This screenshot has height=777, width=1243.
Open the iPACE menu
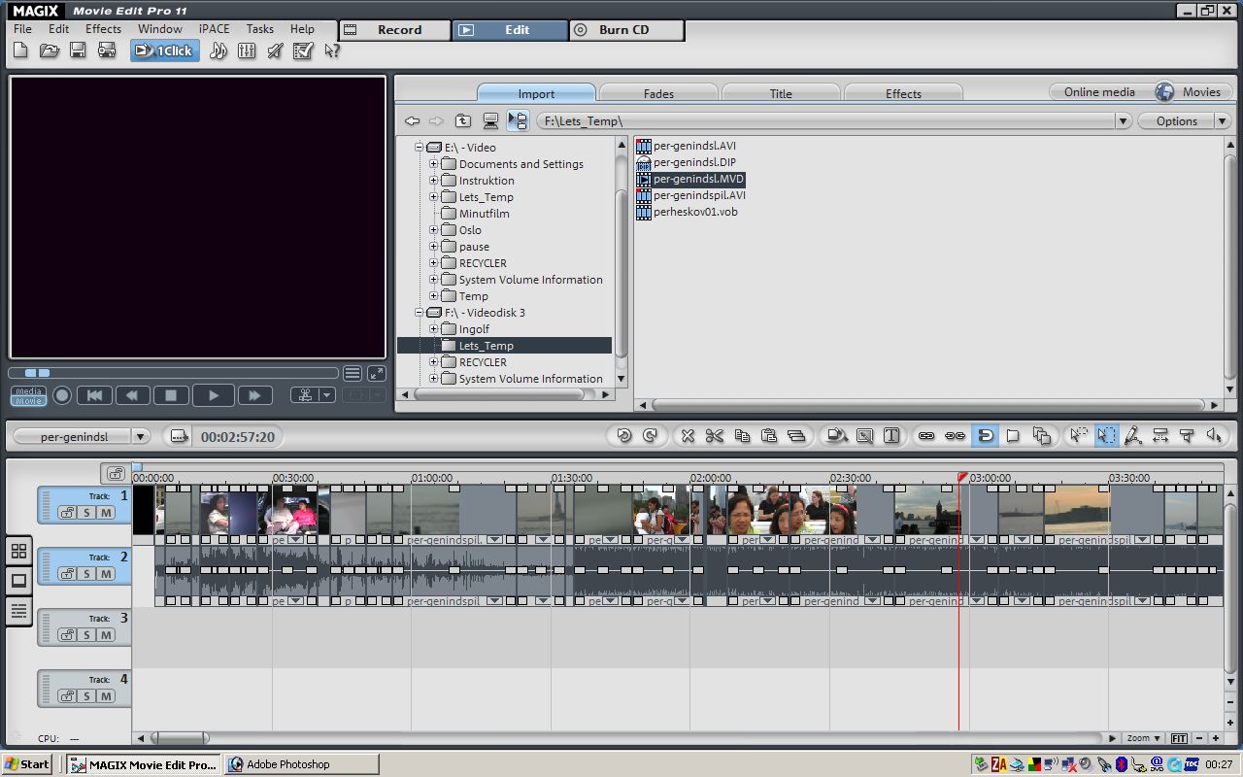[x=214, y=29]
